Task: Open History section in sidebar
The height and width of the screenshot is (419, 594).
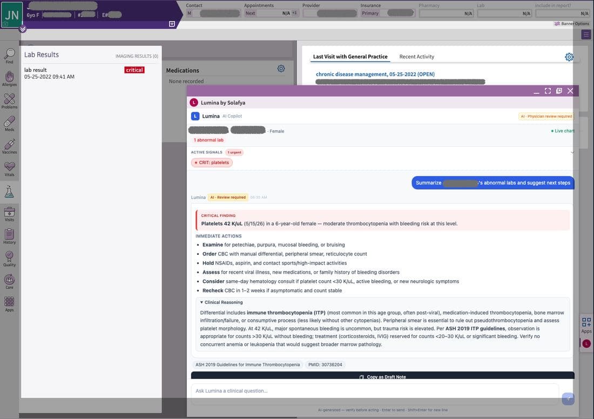Action: click(9, 236)
